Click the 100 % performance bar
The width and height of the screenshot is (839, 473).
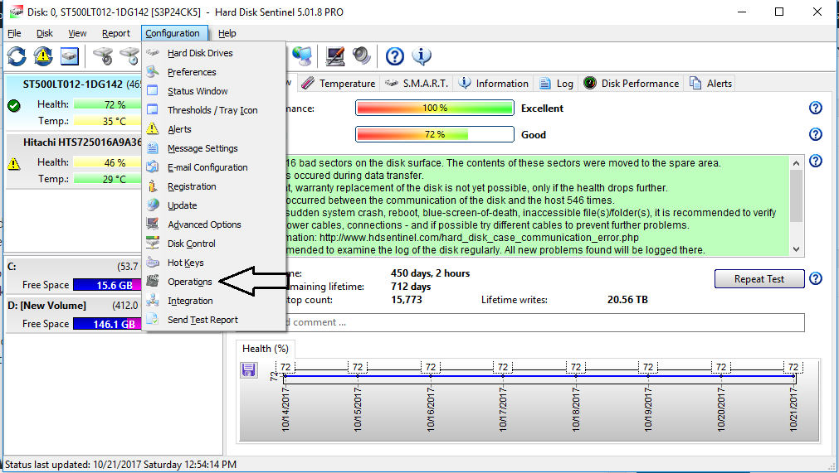(x=435, y=108)
